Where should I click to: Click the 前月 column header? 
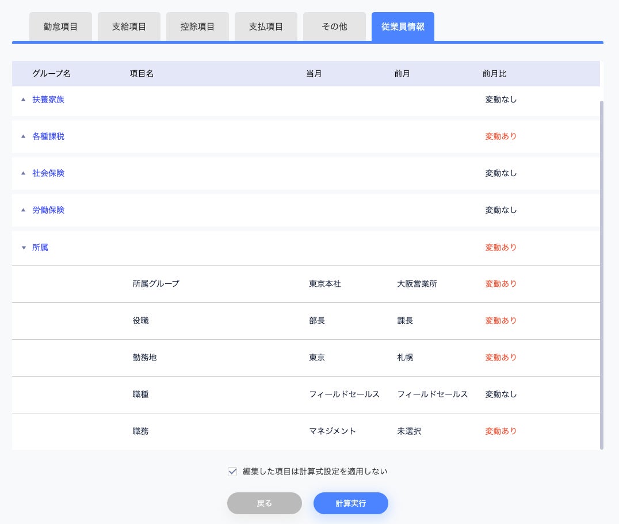coord(402,74)
